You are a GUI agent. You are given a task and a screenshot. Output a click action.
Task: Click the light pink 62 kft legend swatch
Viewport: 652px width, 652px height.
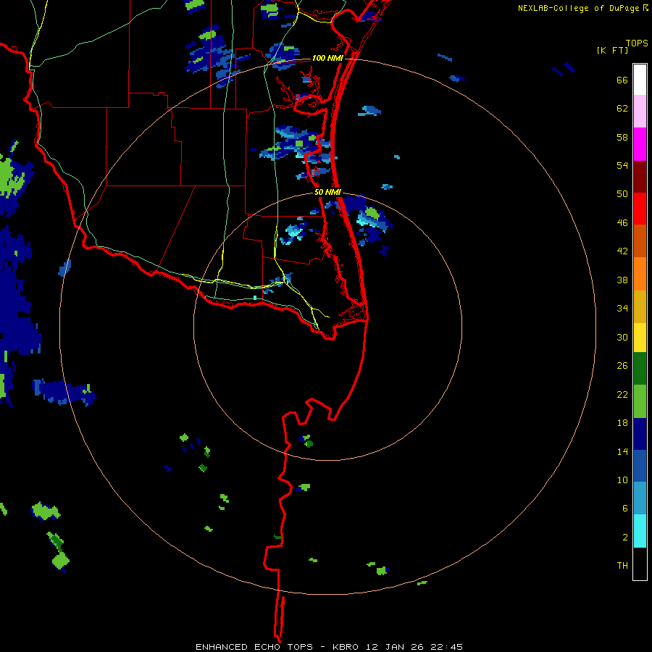640,112
